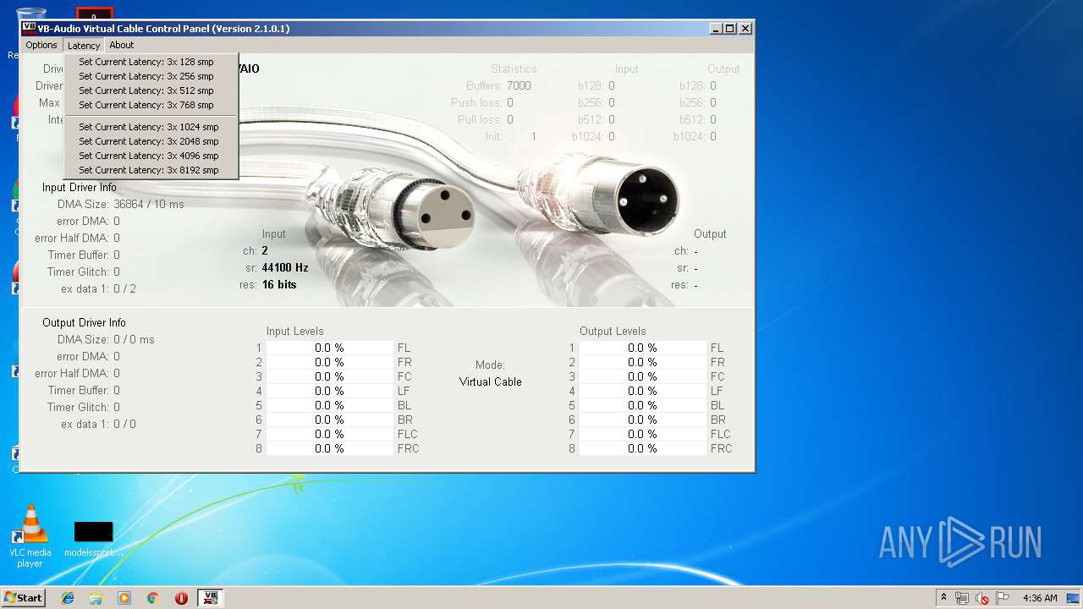Click the input ch value 2

[265, 250]
